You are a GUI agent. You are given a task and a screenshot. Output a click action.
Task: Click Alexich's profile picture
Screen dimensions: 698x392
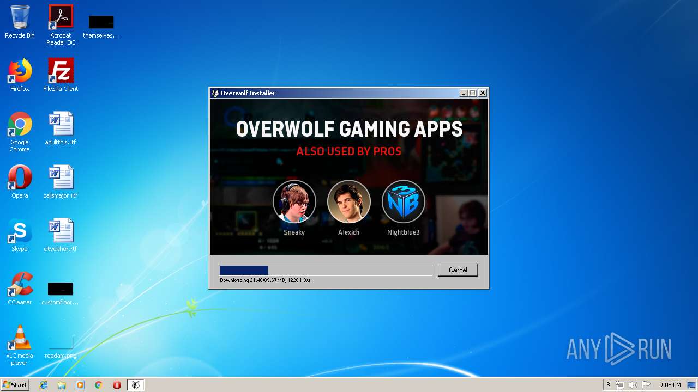349,201
